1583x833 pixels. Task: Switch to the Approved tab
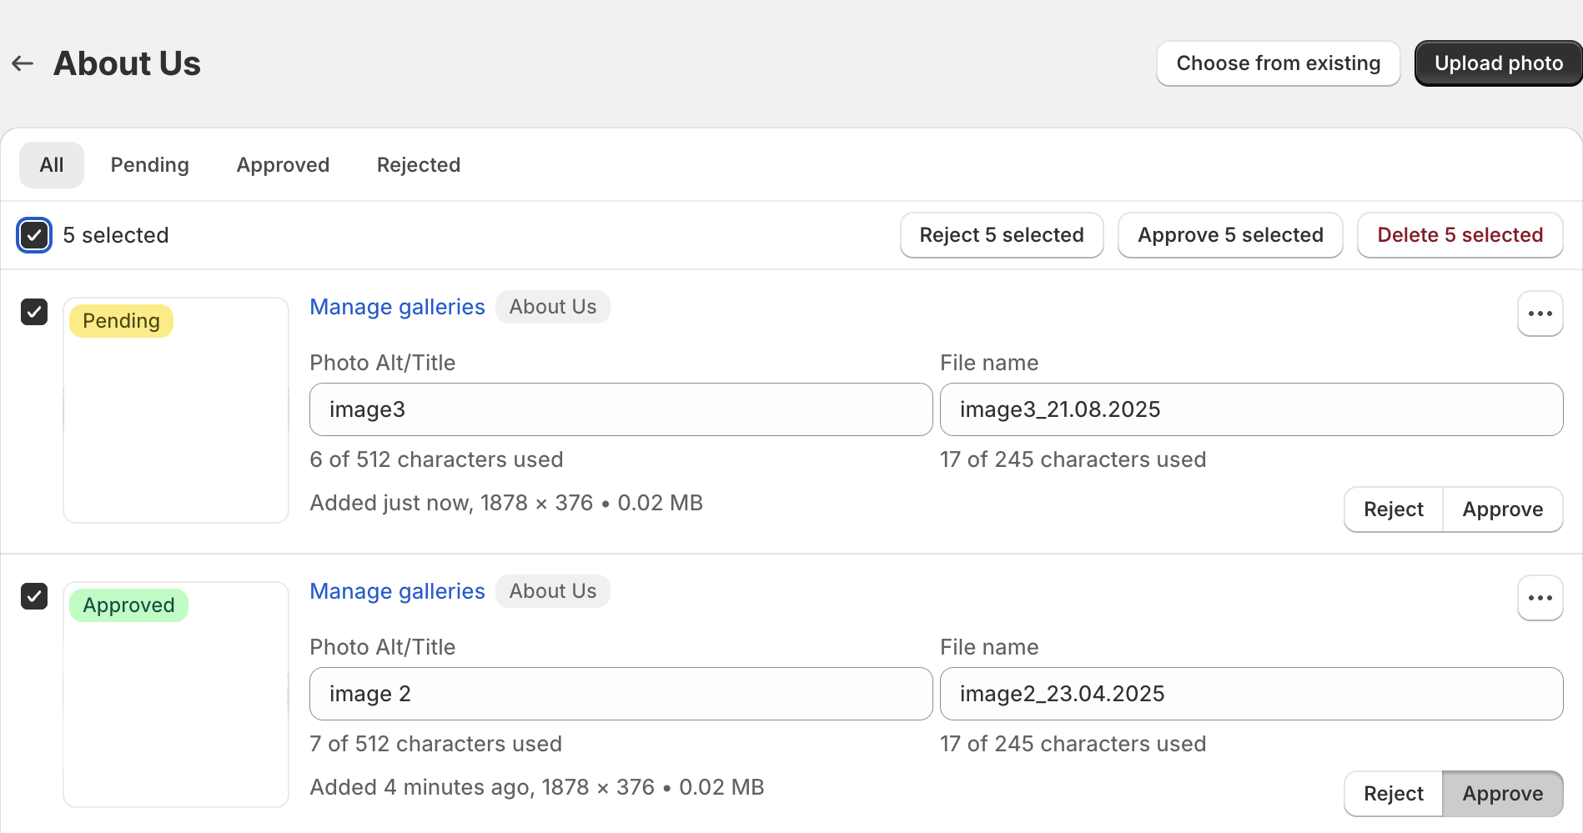point(283,165)
